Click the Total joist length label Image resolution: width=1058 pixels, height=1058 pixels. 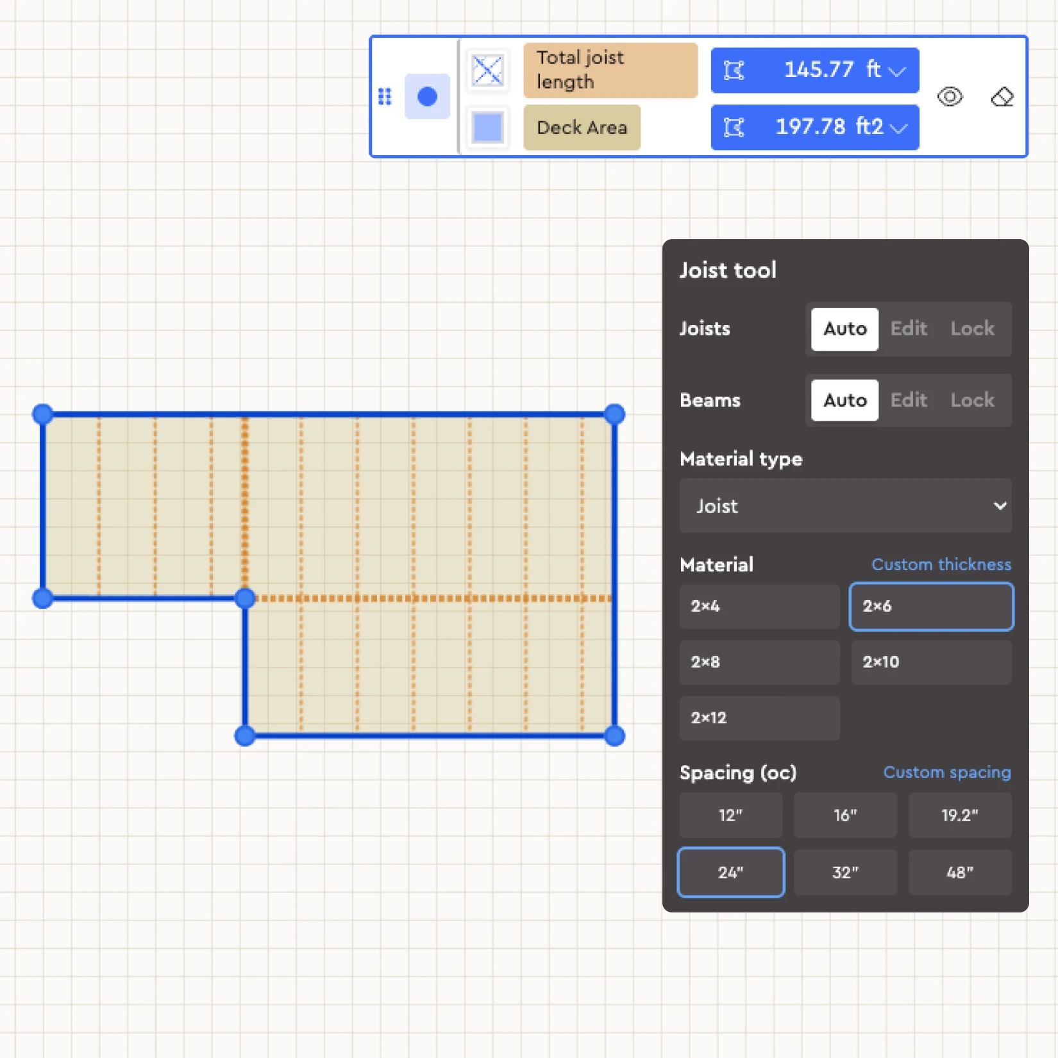610,70
